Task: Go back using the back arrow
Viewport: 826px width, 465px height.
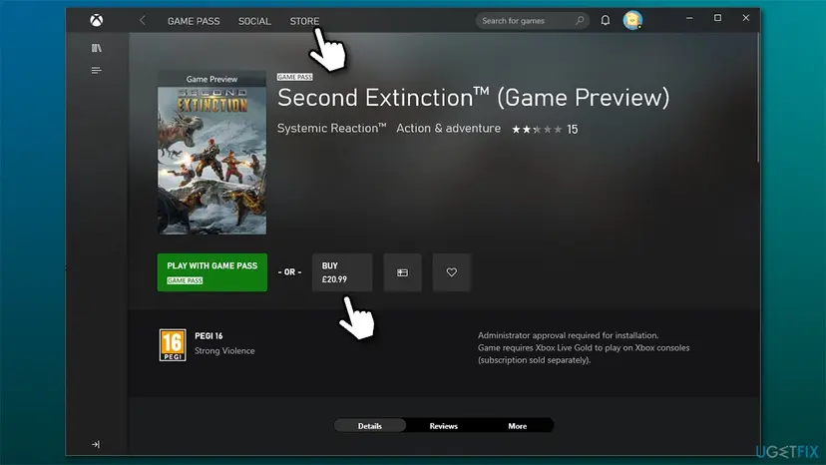Action: [143, 21]
